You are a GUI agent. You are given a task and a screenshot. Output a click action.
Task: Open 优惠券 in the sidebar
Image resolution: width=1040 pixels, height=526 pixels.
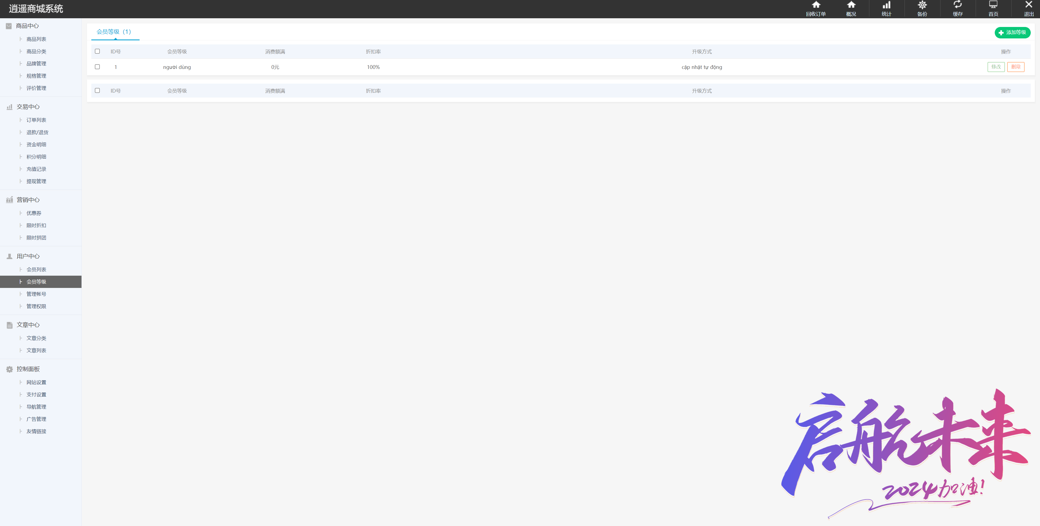(x=34, y=213)
